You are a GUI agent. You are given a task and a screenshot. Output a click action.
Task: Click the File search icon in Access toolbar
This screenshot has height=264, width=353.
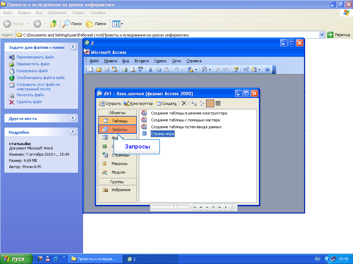[x=115, y=69]
